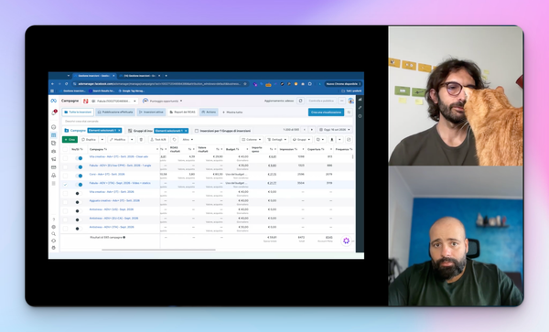The height and width of the screenshot is (332, 549).
Task: Click the browser reload button
Action: point(66,84)
